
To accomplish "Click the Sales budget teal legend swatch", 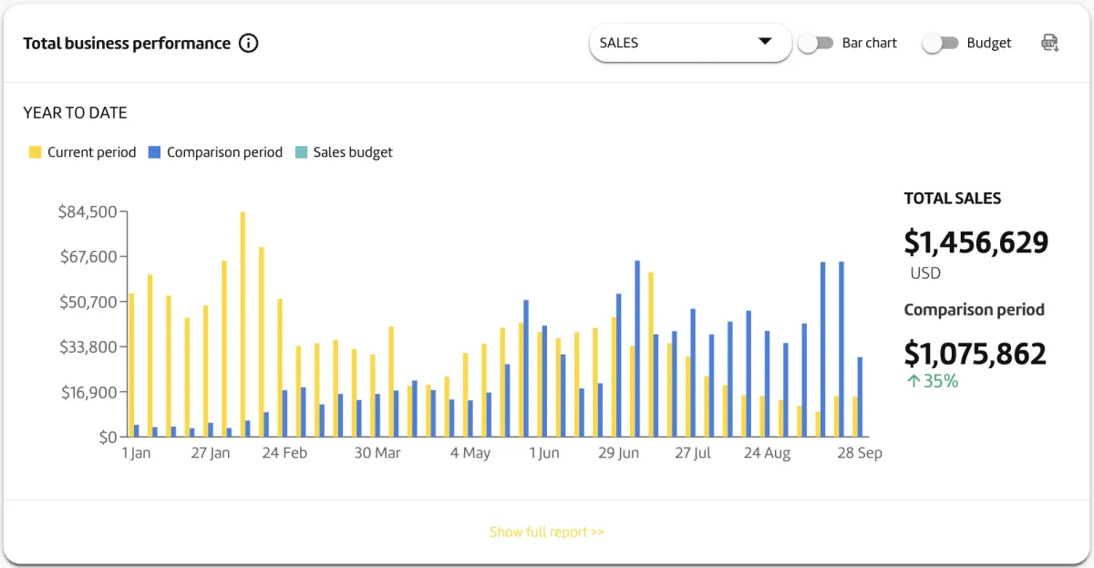I will [x=302, y=152].
